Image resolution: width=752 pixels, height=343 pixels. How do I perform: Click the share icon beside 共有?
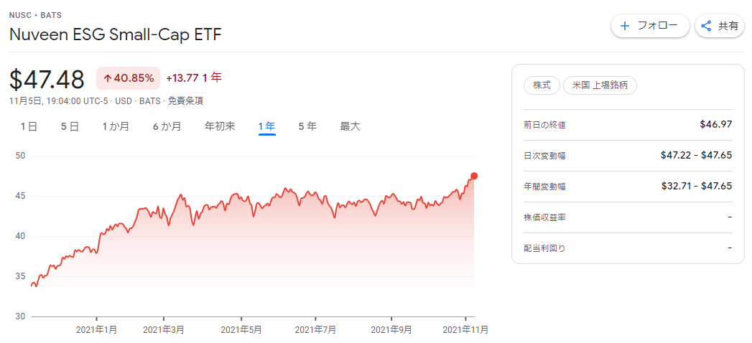click(706, 26)
